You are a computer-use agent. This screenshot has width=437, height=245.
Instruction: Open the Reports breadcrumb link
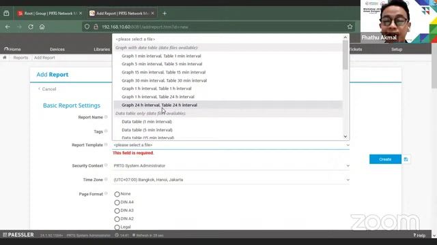[20, 57]
